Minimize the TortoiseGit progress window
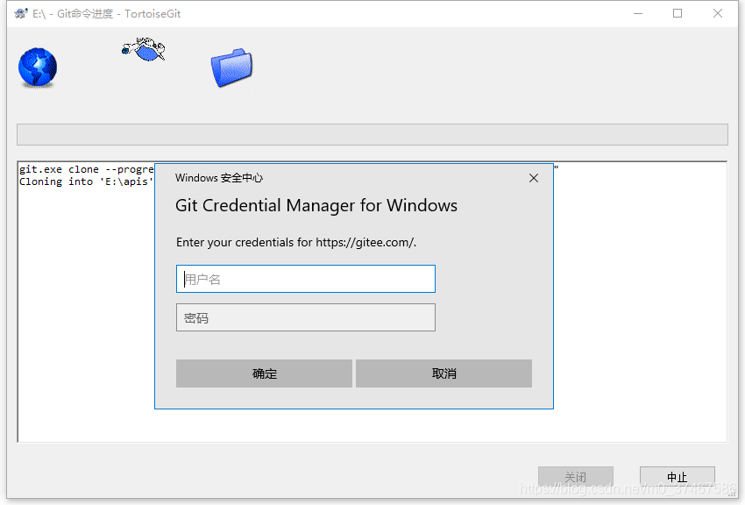745x505 pixels. click(638, 13)
